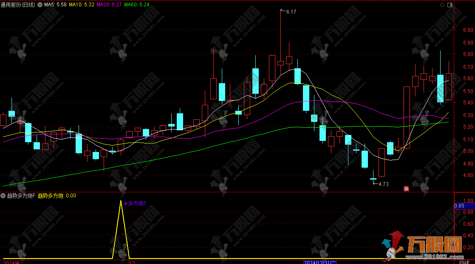Image resolution: width=475 pixels, height=264 pixels.
Task: Click the 5.40 price axis label
Action: tap(468, 103)
